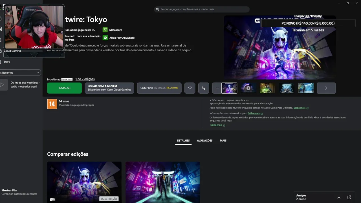Click the large Ghostwire hero image
Image resolution: width=361 pixels, height=203 pixels.
(280, 47)
